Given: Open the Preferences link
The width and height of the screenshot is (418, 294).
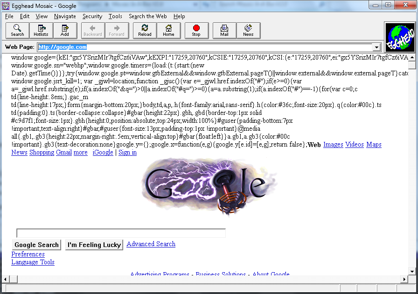Looking at the screenshot, I should click(x=28, y=254).
